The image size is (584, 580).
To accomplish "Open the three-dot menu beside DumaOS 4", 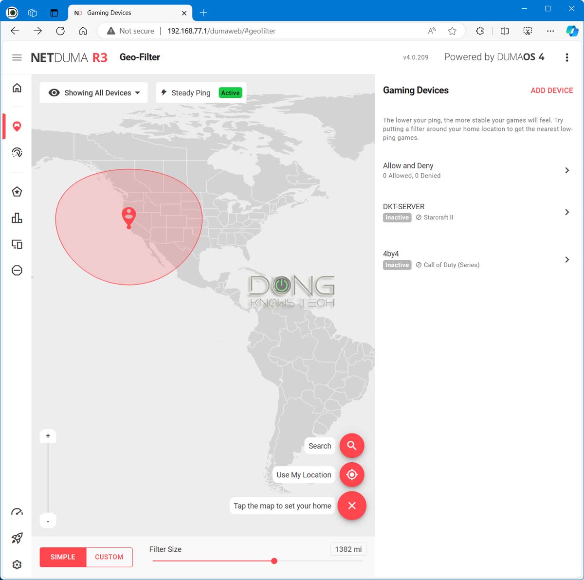I will (567, 57).
